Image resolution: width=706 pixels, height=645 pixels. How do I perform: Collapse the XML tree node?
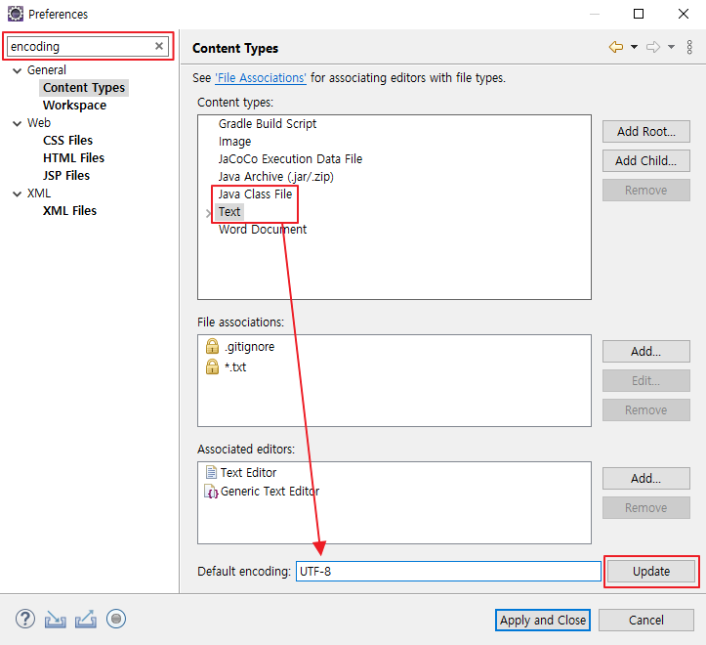pos(18,194)
